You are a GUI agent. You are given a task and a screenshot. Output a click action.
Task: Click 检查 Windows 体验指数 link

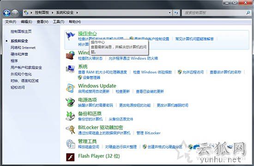(x=152, y=72)
